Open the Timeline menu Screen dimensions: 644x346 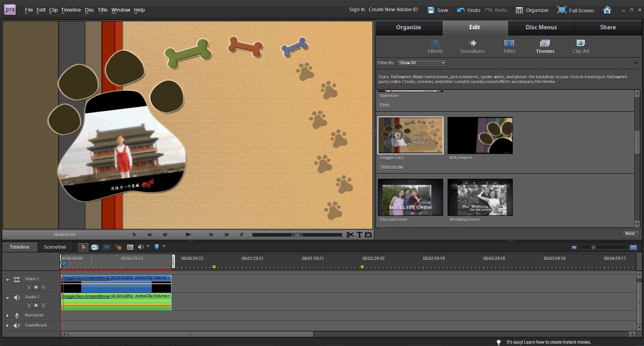point(71,10)
